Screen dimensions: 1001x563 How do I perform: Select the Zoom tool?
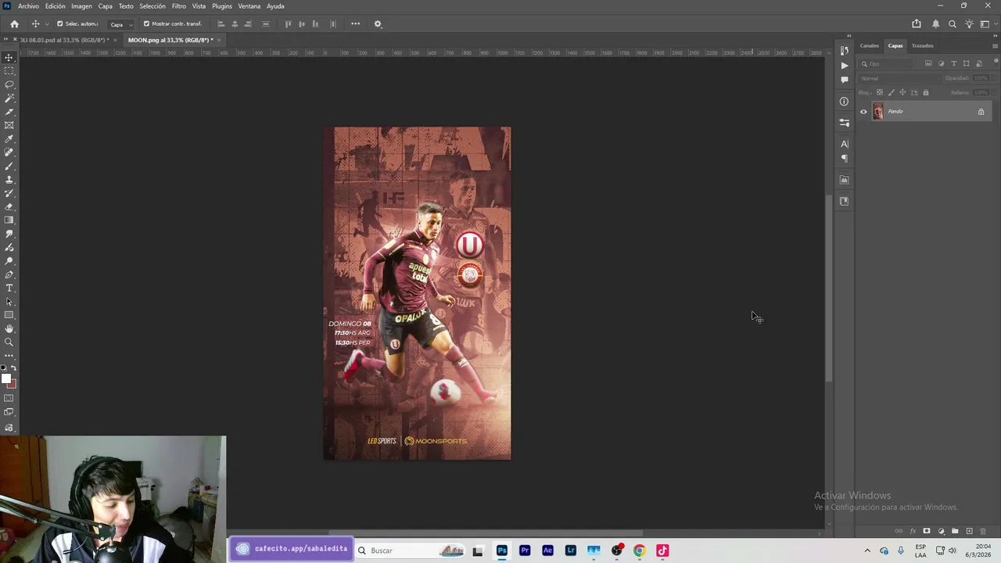click(9, 342)
